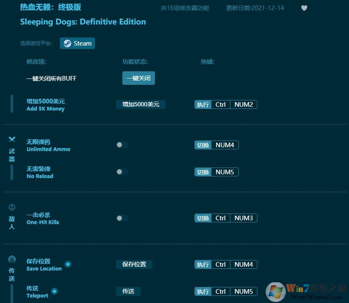Click 执行 tag on Save Location hotkey
The image size is (349, 303).
(203, 265)
